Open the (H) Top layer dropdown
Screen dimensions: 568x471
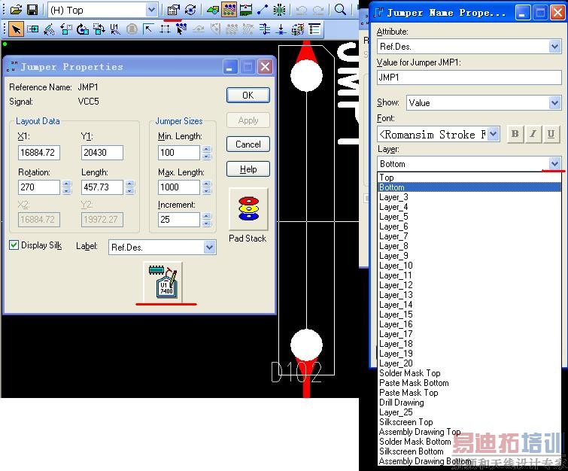click(152, 10)
